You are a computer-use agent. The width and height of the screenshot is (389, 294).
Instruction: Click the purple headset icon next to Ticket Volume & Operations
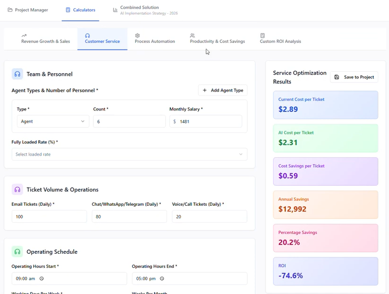17,190
